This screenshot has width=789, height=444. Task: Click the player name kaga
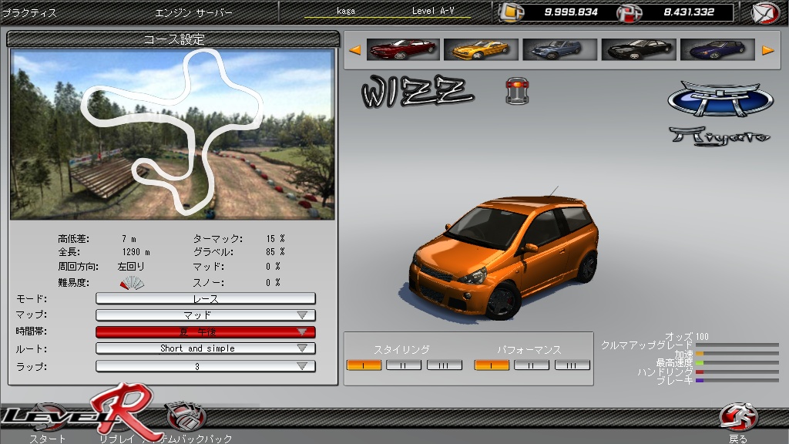(346, 11)
